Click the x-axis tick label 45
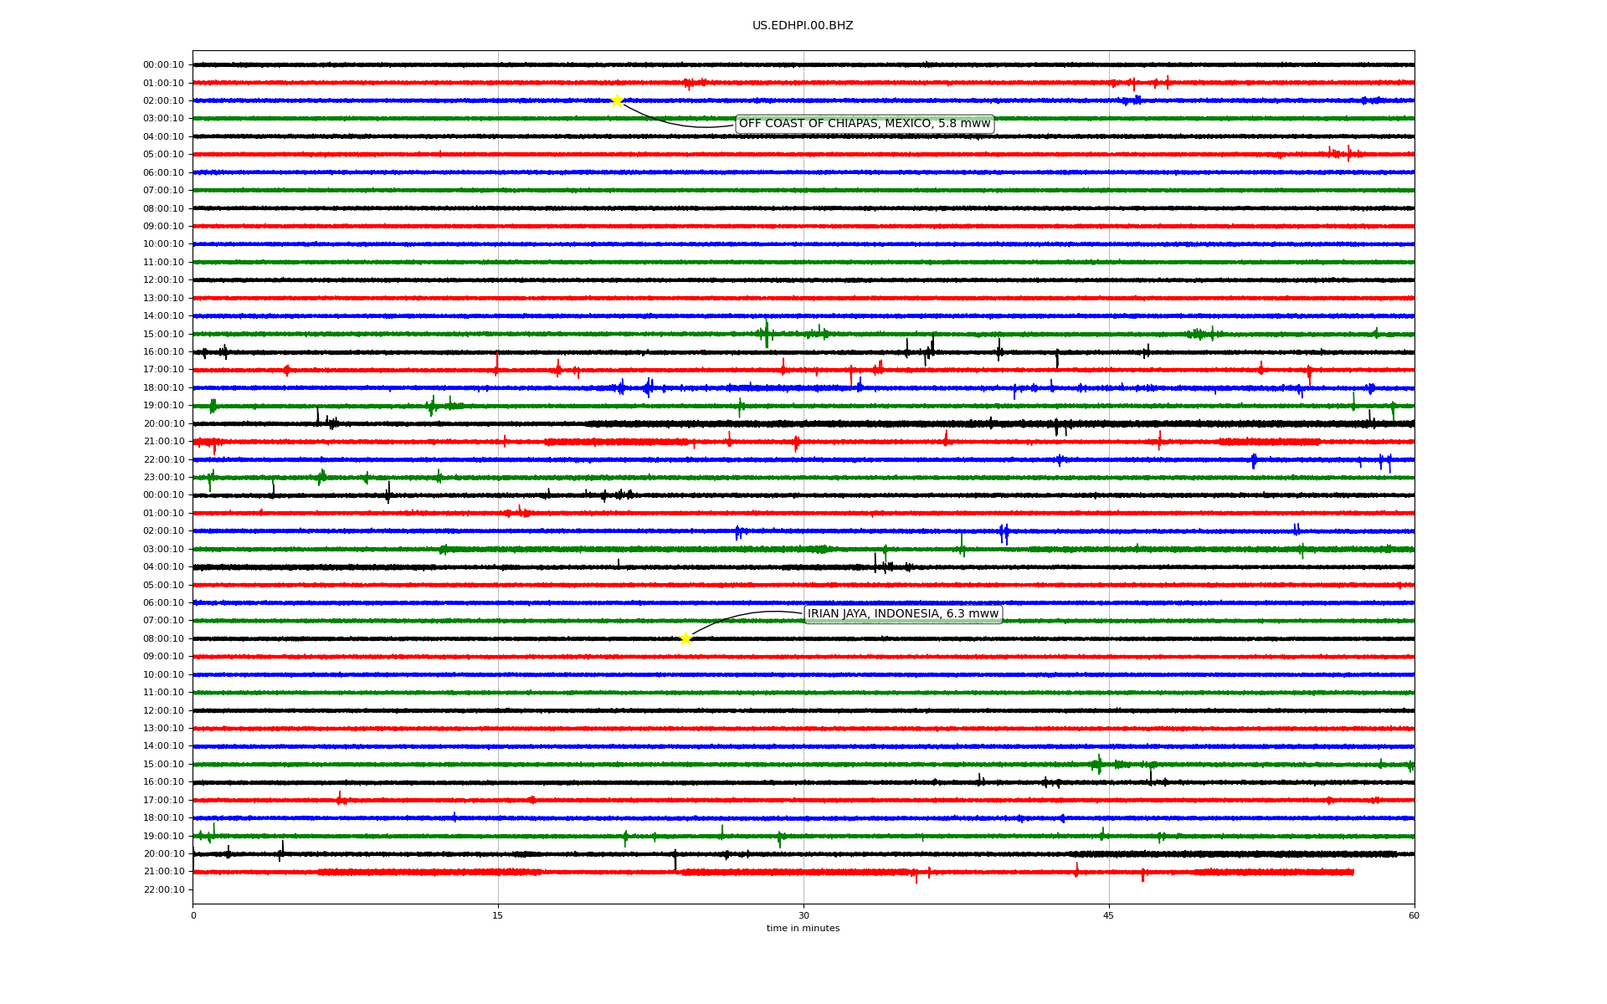 (1109, 915)
